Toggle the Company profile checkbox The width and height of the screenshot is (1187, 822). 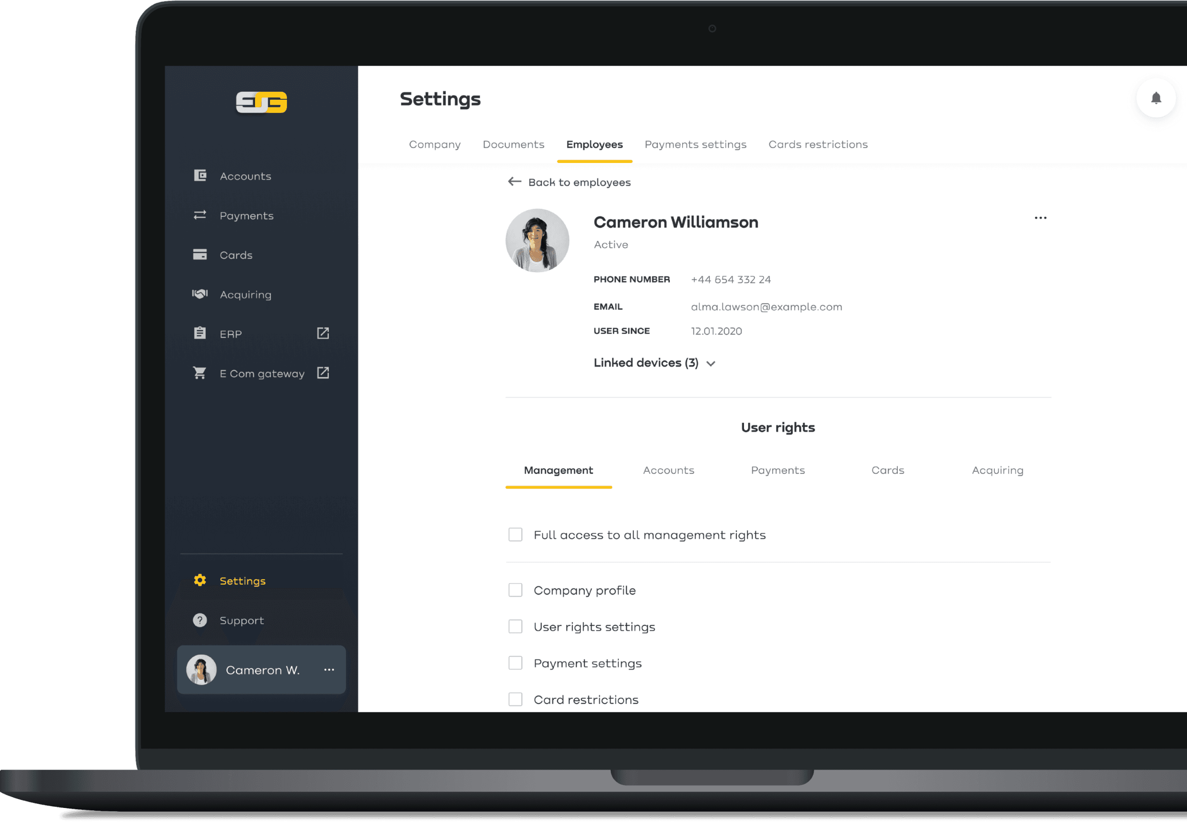[x=515, y=590]
